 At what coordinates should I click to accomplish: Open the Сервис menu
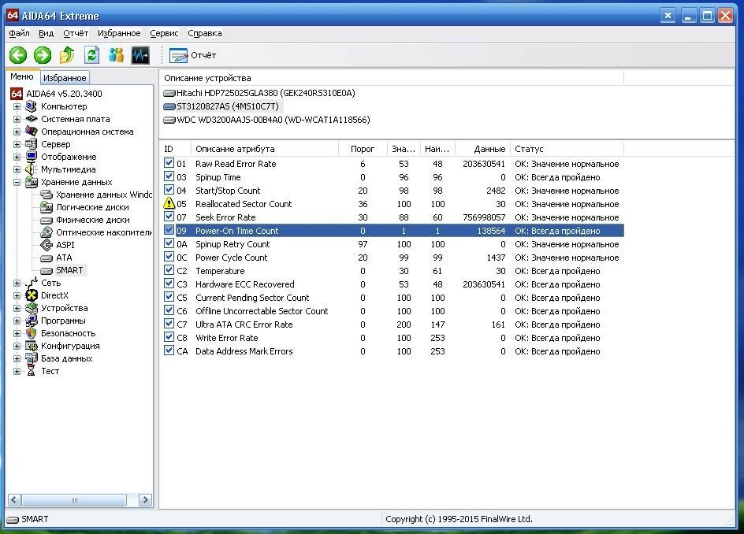click(x=164, y=33)
